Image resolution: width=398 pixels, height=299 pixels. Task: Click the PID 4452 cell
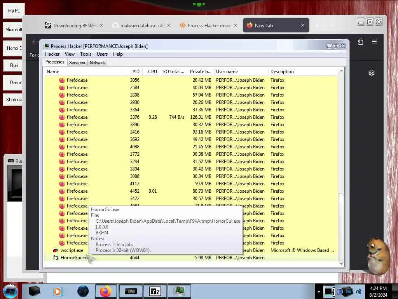(x=134, y=191)
